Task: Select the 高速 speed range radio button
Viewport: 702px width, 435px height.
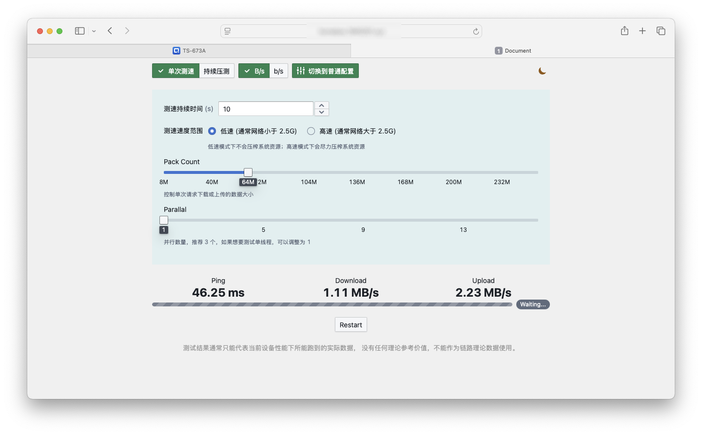Action: 311,131
